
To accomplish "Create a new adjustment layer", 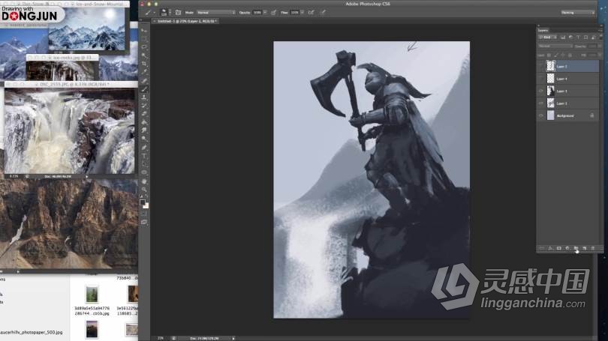I will 567,249.
